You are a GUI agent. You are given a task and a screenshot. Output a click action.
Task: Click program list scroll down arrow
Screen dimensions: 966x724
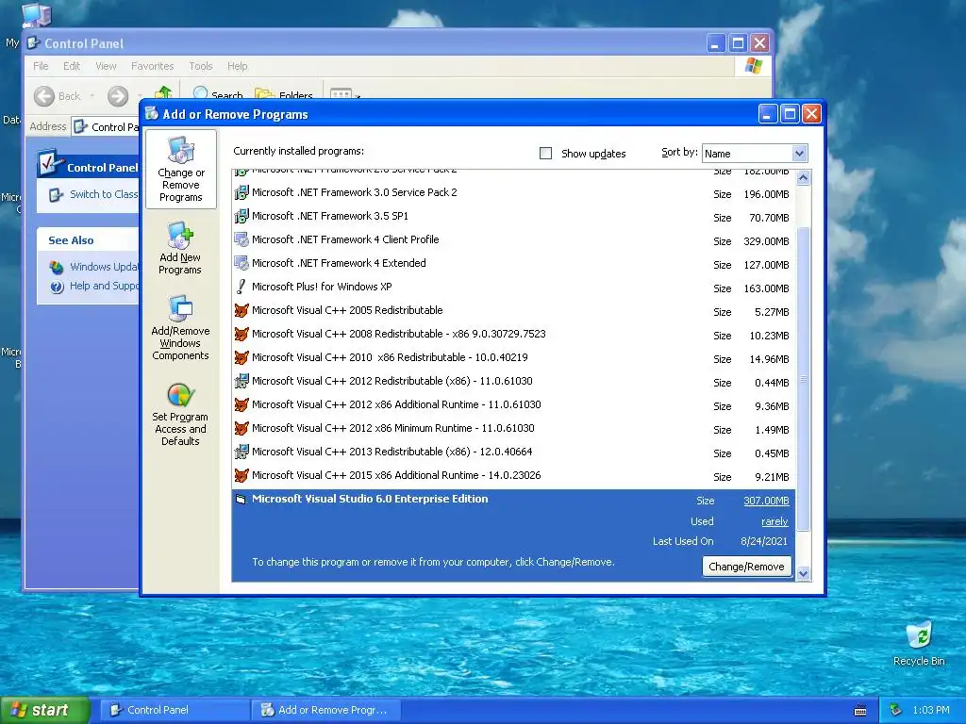(x=804, y=574)
